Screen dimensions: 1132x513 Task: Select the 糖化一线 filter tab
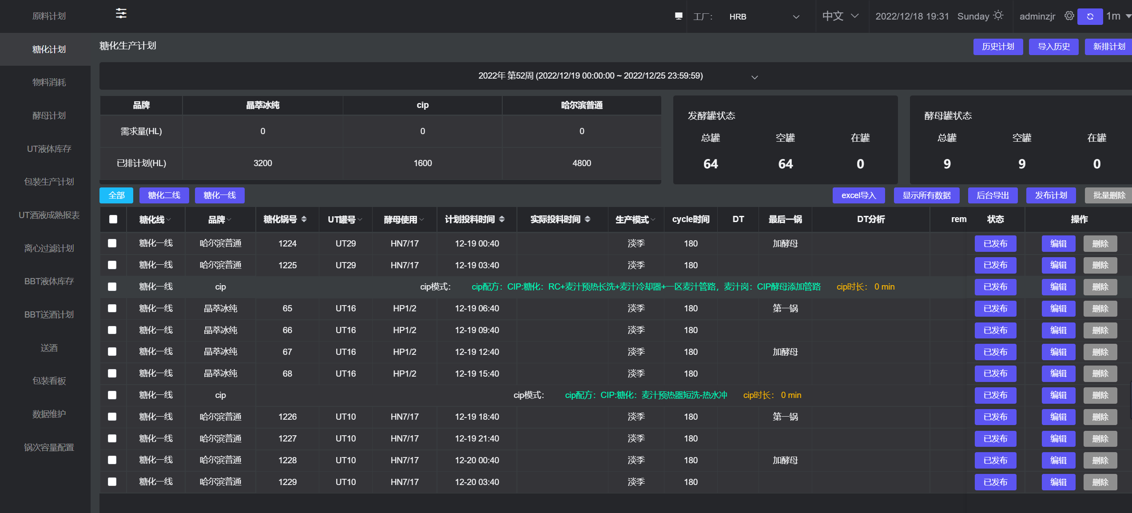(219, 195)
